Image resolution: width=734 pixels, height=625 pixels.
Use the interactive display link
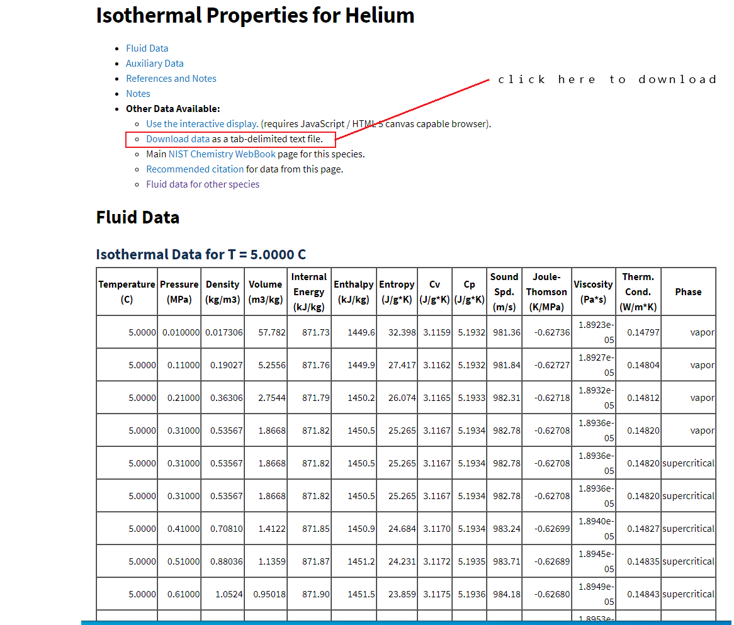click(x=202, y=123)
